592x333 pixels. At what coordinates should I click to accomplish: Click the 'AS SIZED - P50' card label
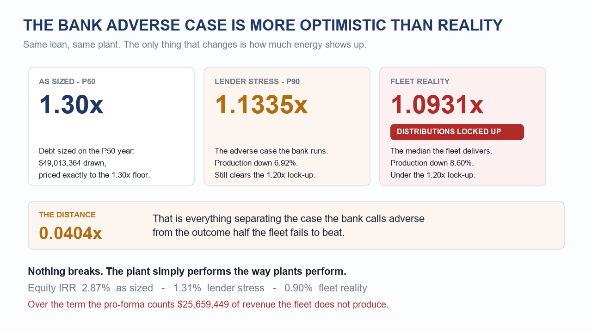(67, 82)
